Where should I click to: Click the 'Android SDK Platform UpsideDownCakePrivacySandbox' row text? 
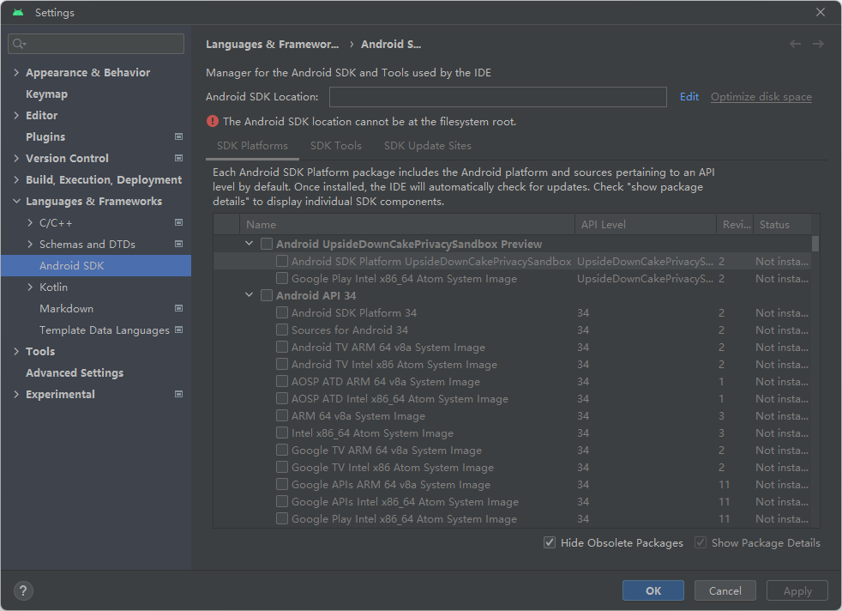point(431,261)
